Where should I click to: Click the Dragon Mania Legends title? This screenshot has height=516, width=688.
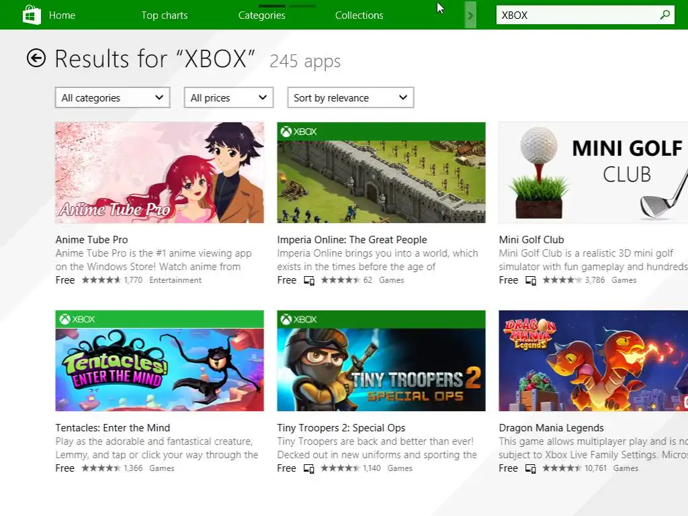551,428
